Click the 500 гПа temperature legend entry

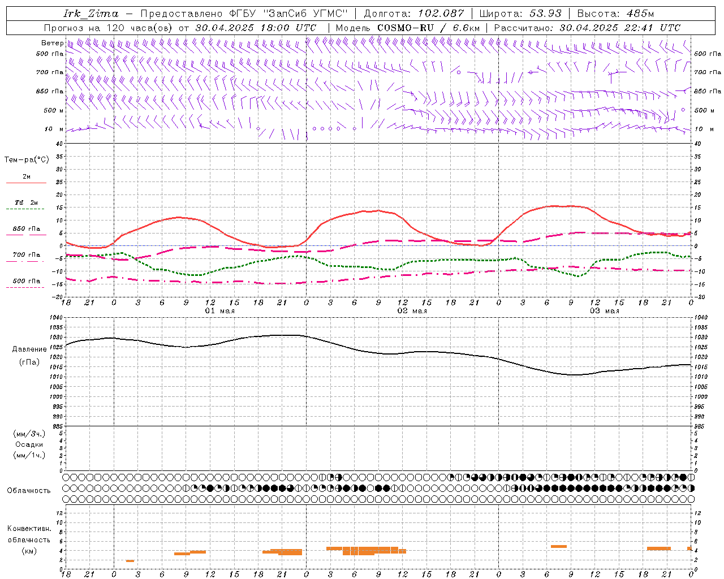[27, 280]
